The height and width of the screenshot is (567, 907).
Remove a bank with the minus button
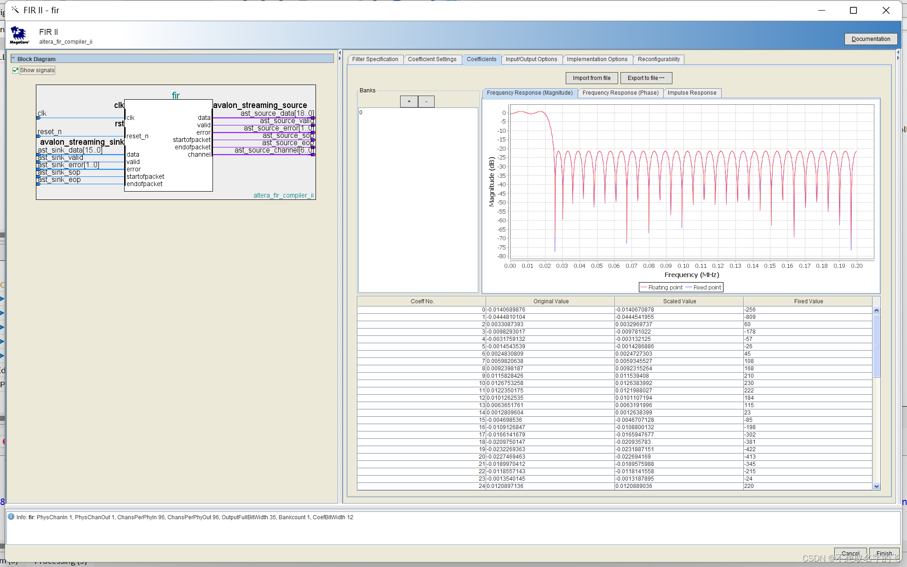[x=426, y=102]
